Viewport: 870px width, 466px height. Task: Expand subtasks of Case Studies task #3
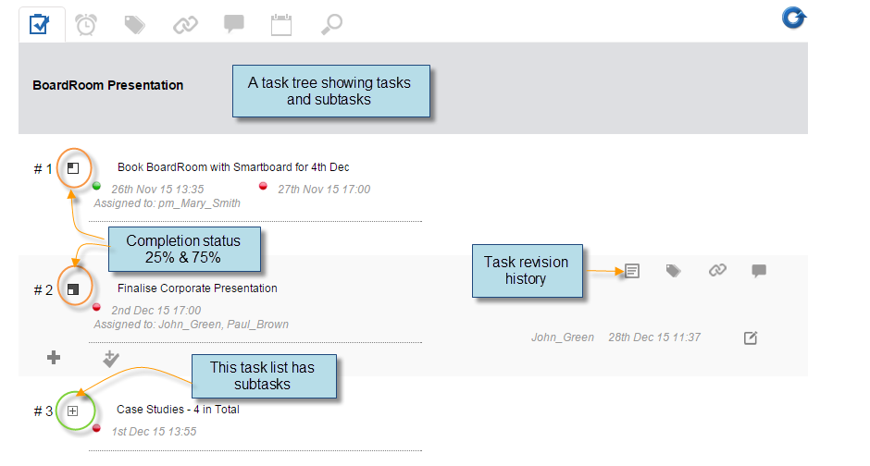point(73,411)
